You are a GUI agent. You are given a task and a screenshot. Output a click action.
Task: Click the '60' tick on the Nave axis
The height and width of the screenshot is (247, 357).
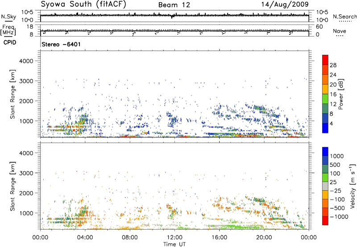[319, 27]
